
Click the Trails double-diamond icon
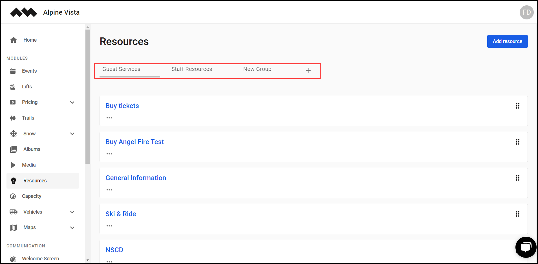13,118
